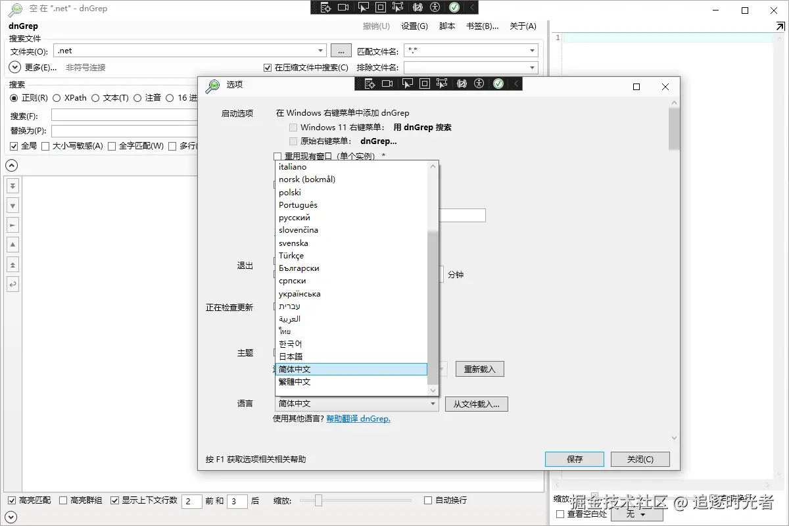Activate Select Element pointer in main window debug toolbar
This screenshot has height=526, width=789.
click(363, 7)
